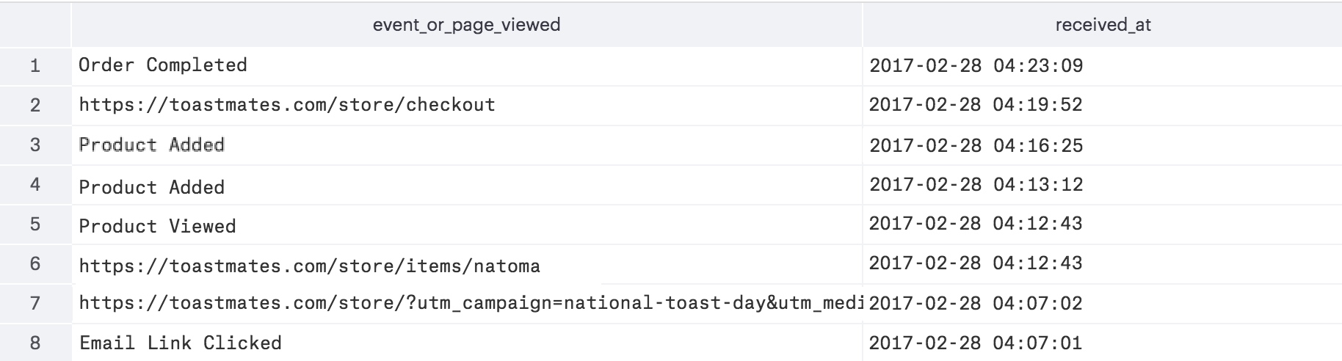Select the 04:07:01 timestamp cell
The width and height of the screenshot is (1342, 361).
click(x=976, y=343)
